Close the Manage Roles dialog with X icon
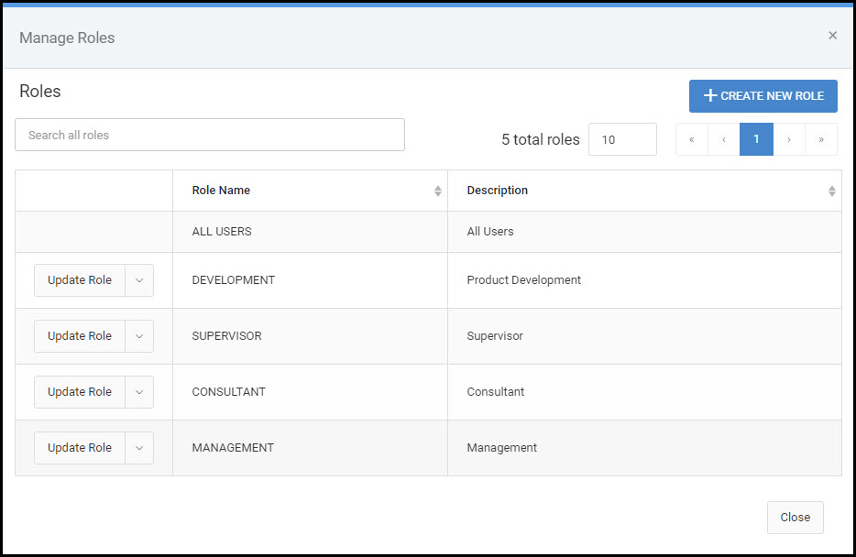Viewport: 856px width, 557px height. (x=832, y=36)
